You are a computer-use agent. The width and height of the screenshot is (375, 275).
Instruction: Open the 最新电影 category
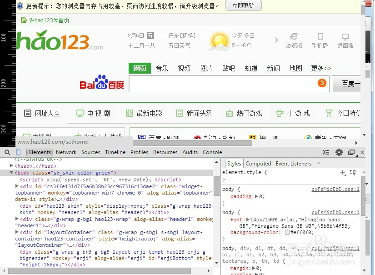(x=144, y=113)
